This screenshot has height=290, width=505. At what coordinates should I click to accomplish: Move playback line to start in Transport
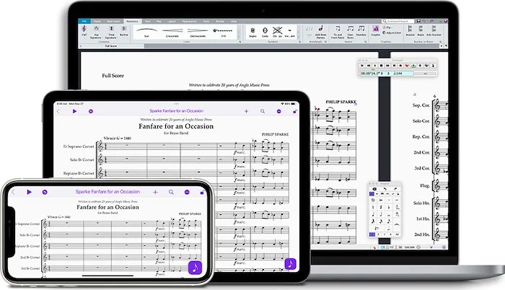362,66
